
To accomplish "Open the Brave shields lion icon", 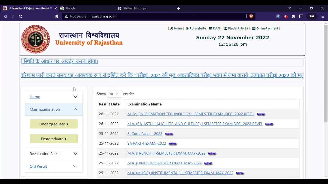I will [251, 16].
